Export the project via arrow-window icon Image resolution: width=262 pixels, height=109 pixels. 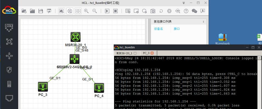coord(49,11)
